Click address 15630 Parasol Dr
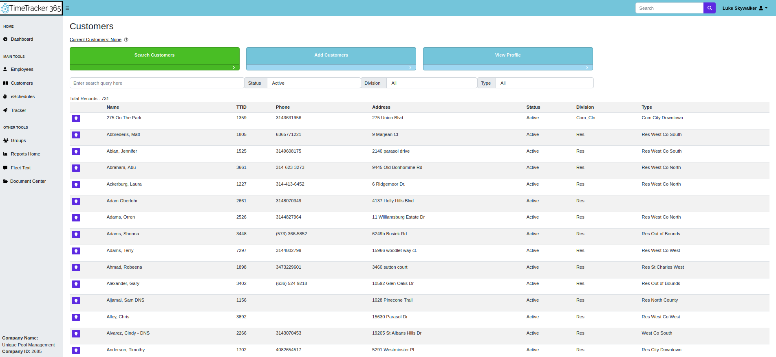 click(x=390, y=317)
